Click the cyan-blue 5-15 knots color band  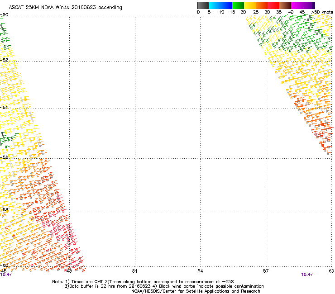(220, 5)
